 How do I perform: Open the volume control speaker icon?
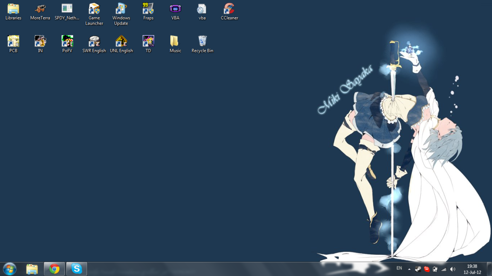tap(453, 269)
